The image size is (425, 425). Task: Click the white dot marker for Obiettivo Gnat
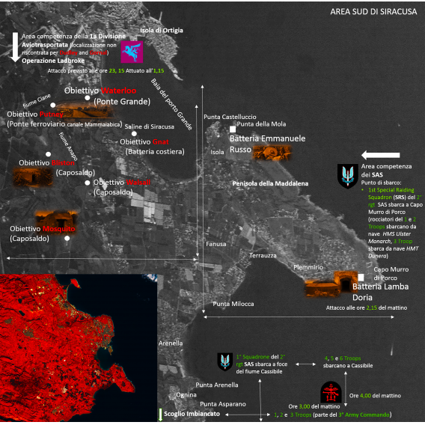[134, 134]
